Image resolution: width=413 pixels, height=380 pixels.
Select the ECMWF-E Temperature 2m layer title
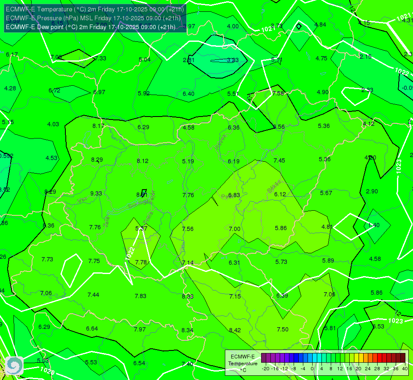95,9
